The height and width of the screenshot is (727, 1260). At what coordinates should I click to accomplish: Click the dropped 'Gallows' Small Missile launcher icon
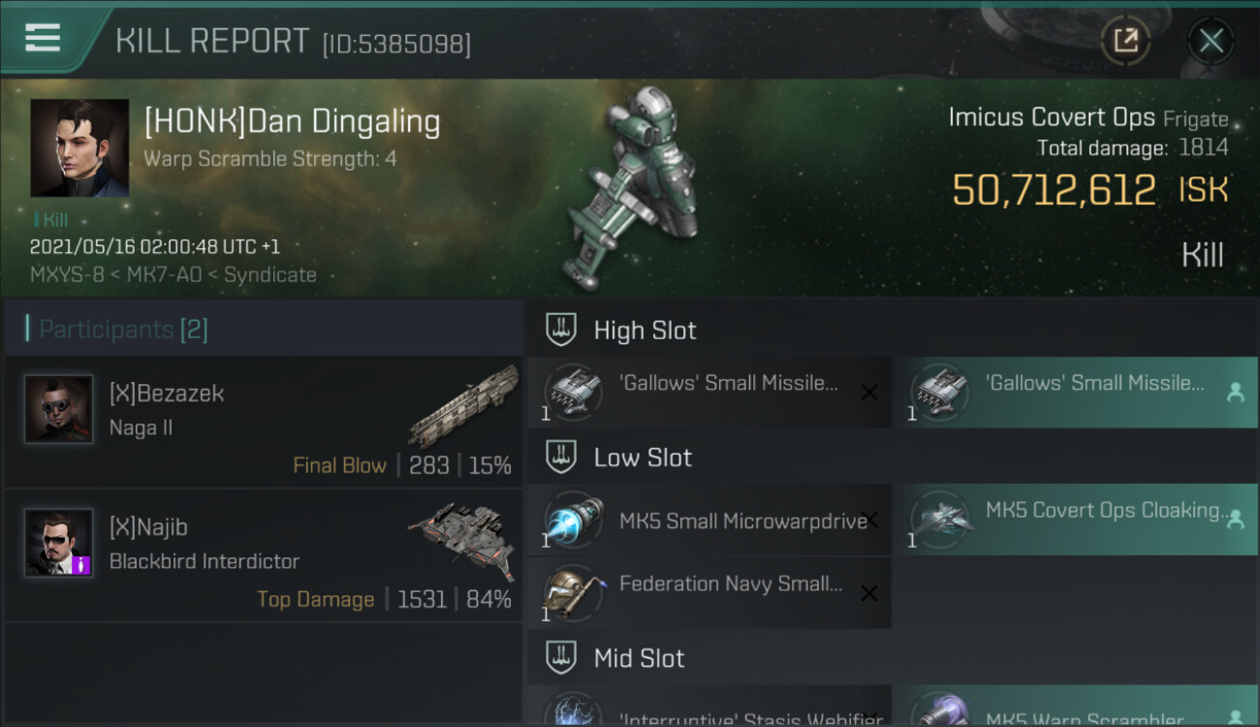(x=939, y=393)
